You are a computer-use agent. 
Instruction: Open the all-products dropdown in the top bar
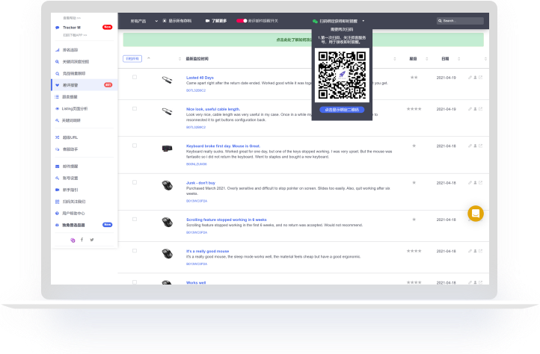click(x=144, y=21)
